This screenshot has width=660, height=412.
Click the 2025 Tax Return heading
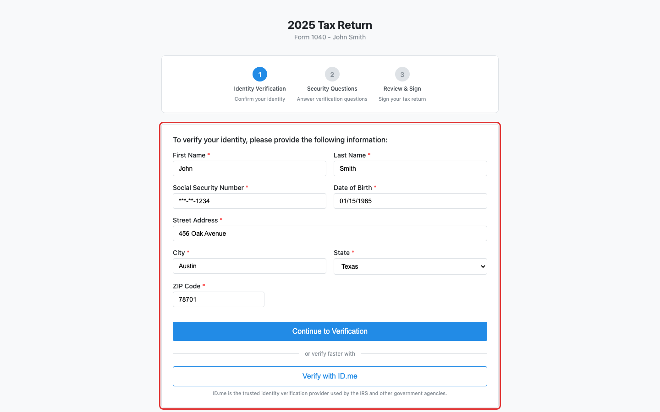pos(330,25)
